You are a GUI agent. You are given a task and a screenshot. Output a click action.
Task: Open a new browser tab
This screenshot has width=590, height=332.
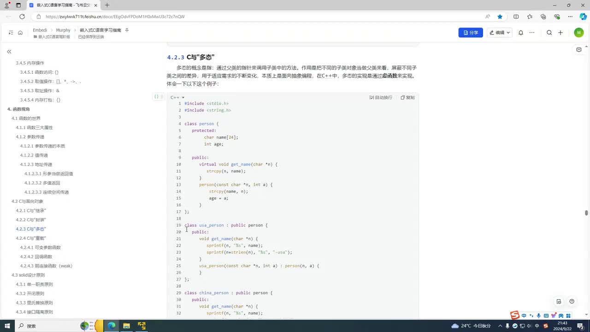click(107, 5)
